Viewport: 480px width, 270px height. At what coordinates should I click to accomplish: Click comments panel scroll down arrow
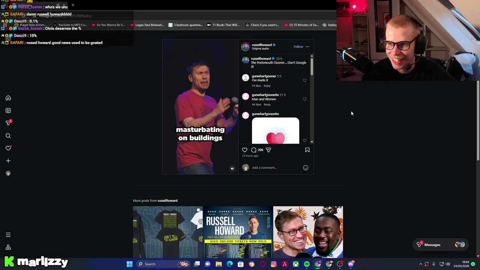pyautogui.click(x=312, y=142)
